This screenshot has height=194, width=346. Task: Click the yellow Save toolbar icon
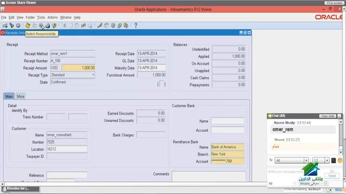tap(28, 25)
